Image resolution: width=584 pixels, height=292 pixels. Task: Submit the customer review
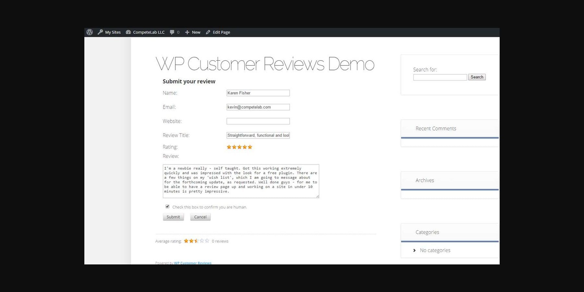173,217
